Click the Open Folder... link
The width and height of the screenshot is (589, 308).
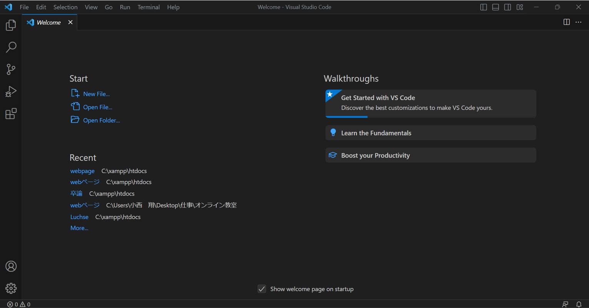(x=102, y=120)
